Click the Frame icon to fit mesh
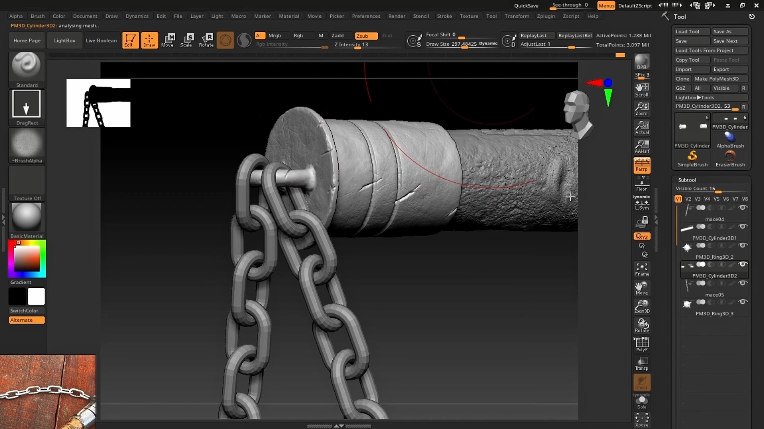 click(x=641, y=269)
